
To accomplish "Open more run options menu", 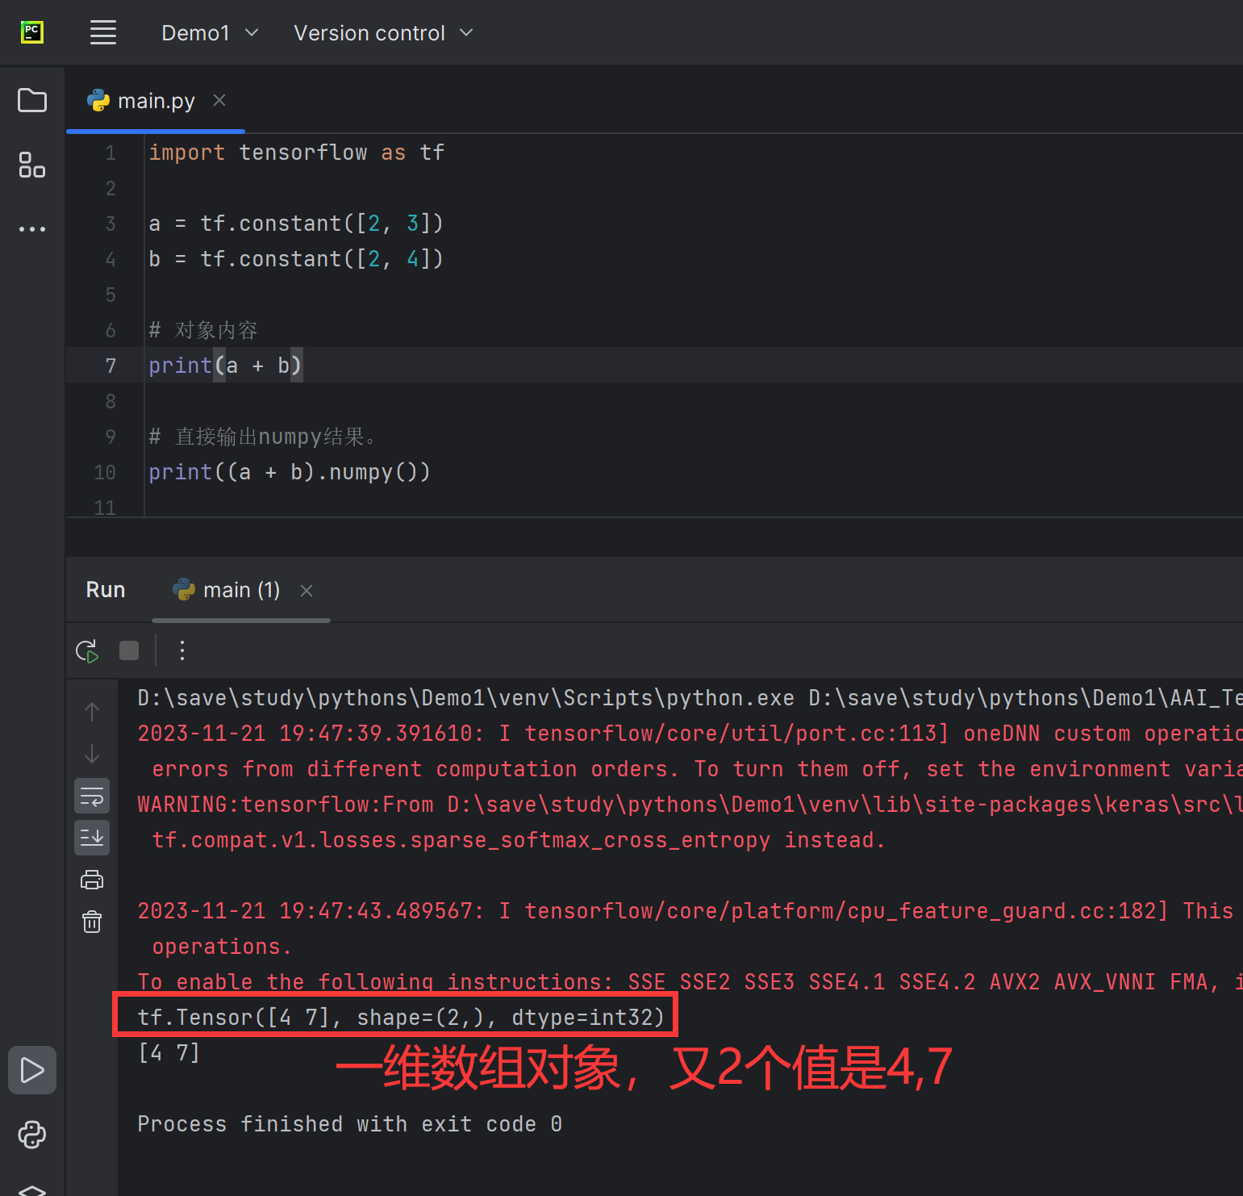I will pyautogui.click(x=182, y=650).
